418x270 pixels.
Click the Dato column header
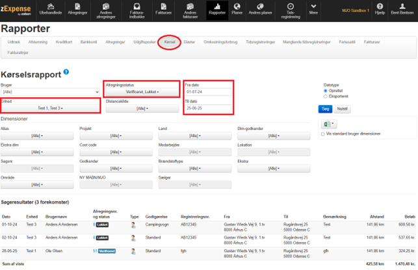6,217
